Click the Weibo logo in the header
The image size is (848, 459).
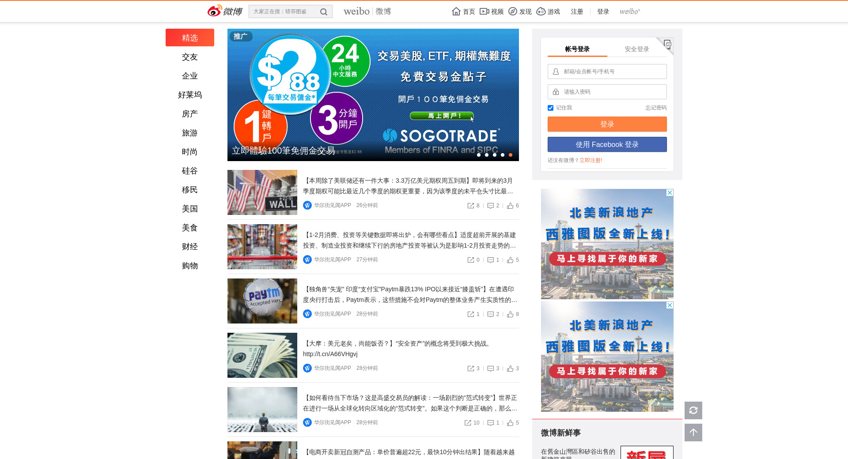(225, 11)
